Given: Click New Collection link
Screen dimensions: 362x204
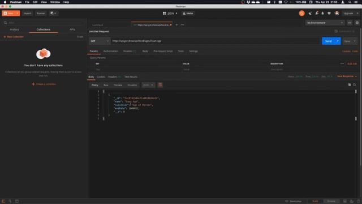Looking at the screenshot, I should click(14, 37).
